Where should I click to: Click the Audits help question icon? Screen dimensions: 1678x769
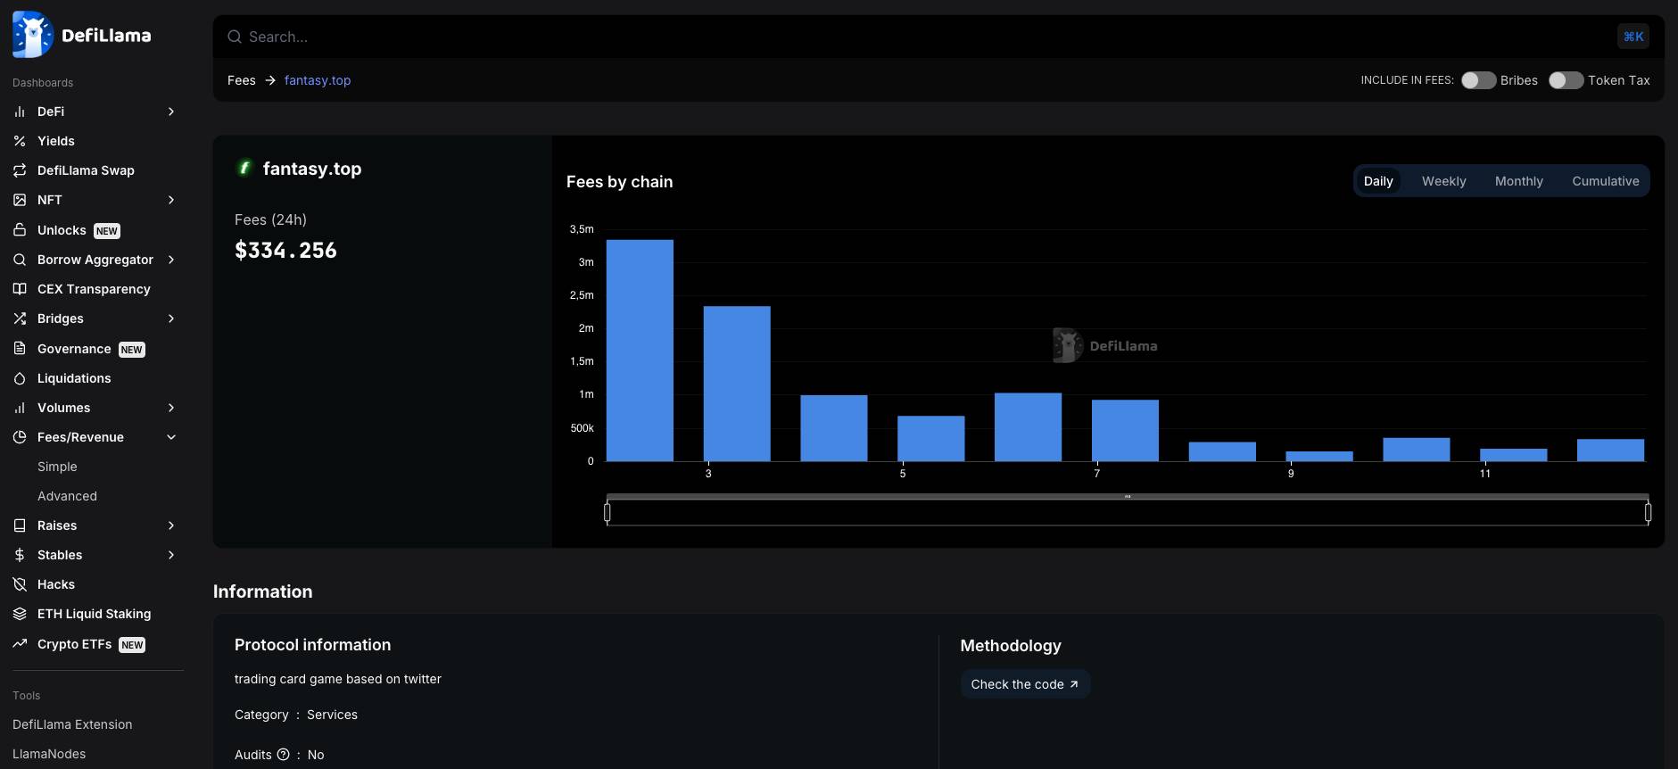coord(283,755)
